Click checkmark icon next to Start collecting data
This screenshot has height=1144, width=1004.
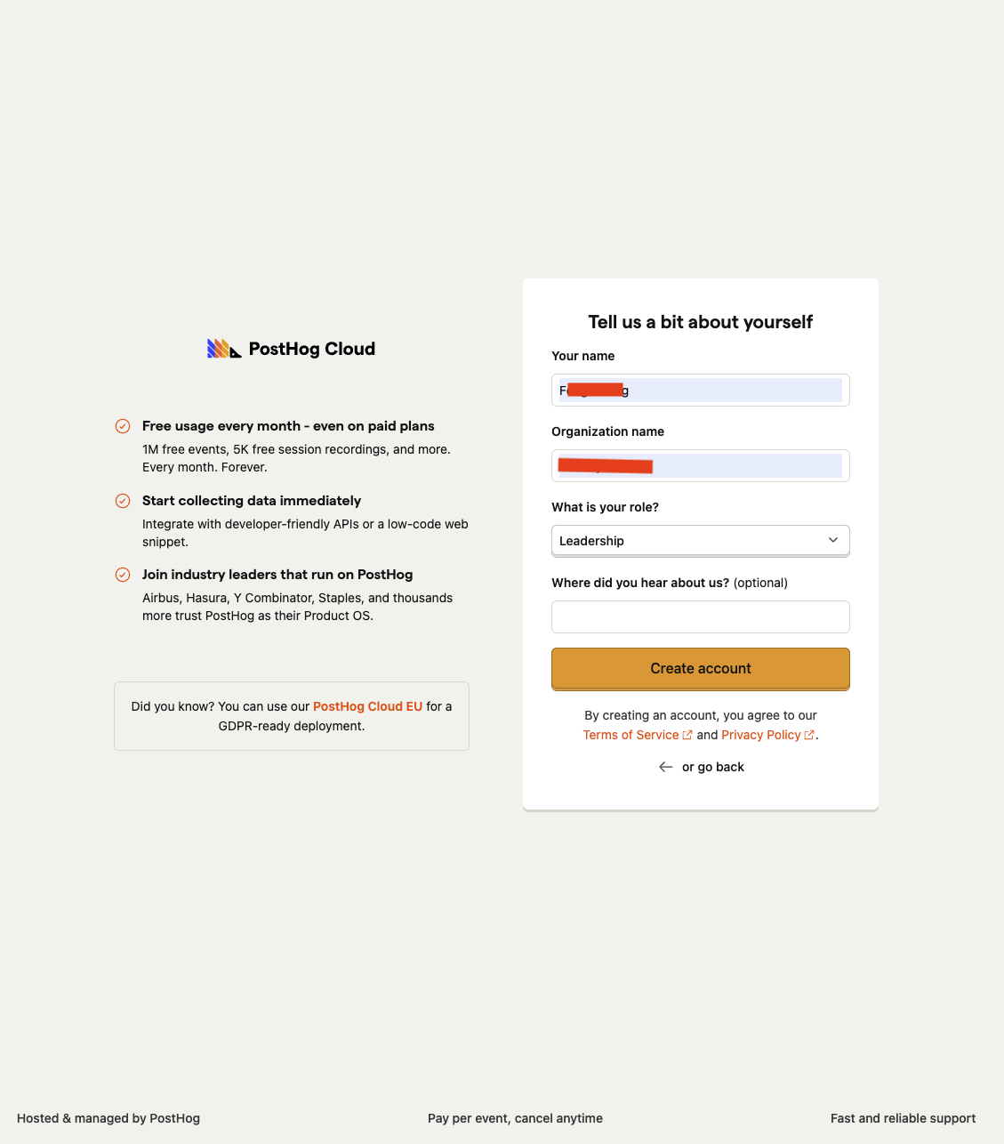[123, 501]
